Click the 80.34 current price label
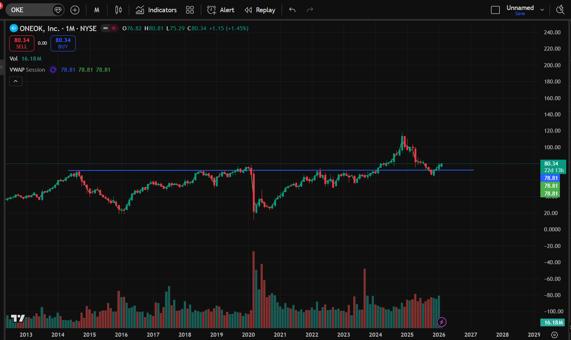This screenshot has width=571, height=340. pos(551,163)
